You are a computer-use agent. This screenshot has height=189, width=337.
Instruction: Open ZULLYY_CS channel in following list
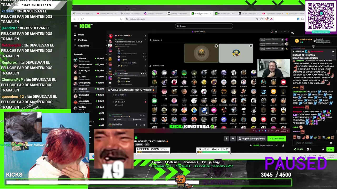89,72
